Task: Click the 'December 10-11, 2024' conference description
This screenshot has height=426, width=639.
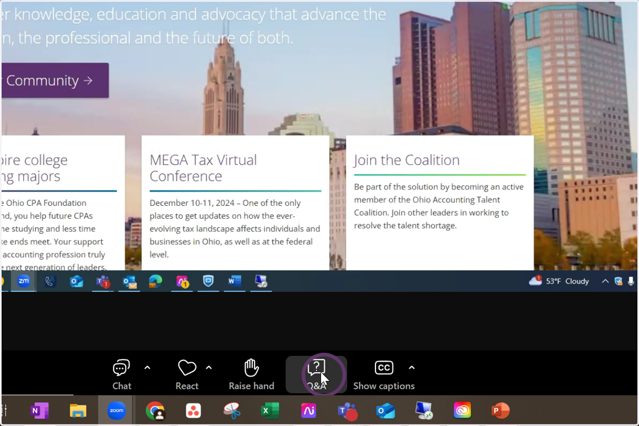Action: point(235,229)
